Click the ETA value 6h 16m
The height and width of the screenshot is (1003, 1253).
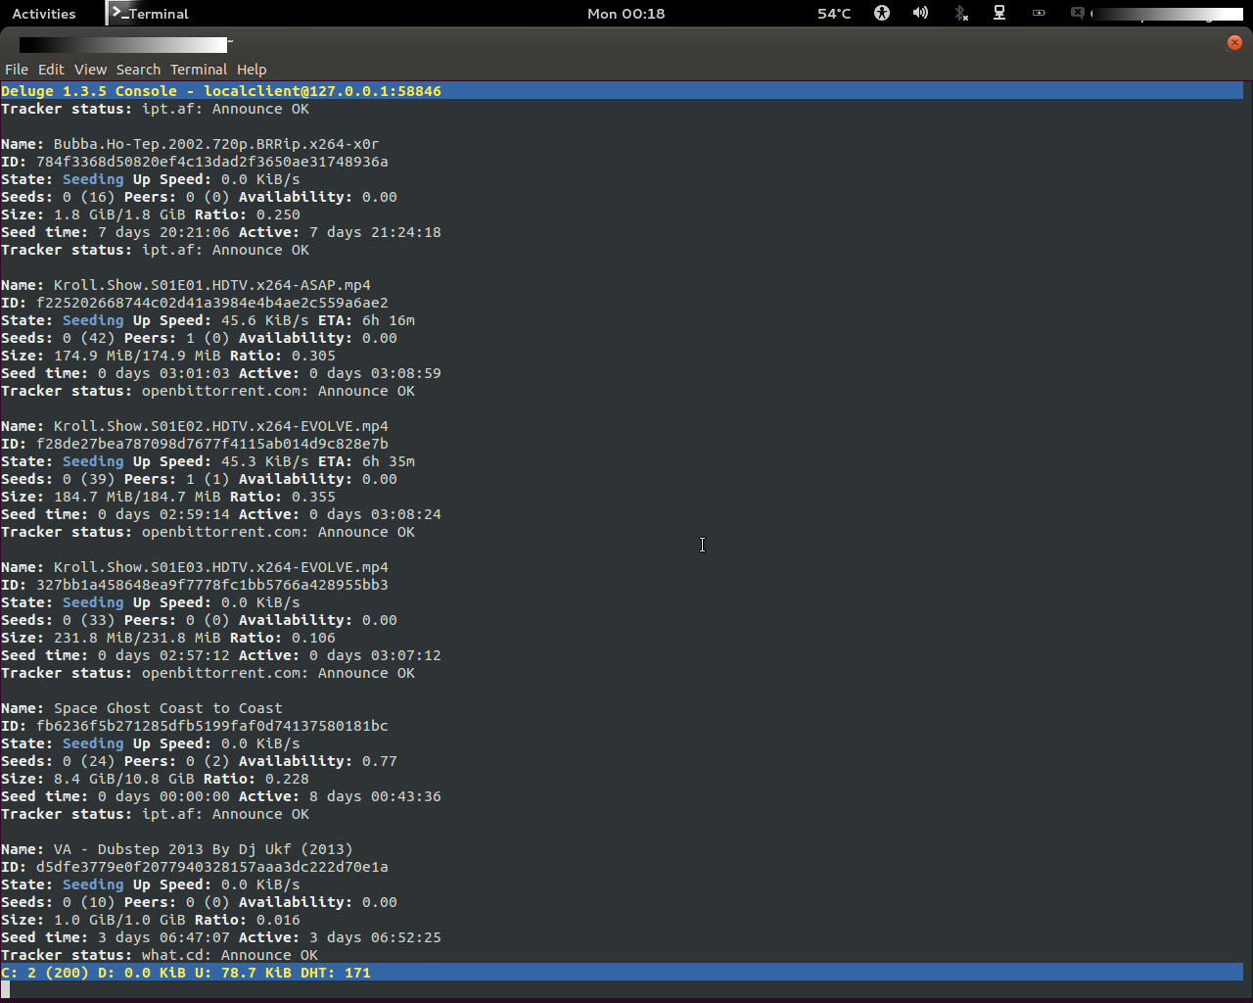[x=389, y=320]
